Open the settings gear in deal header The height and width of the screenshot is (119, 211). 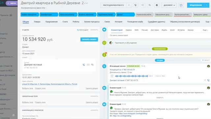pos(157,5)
